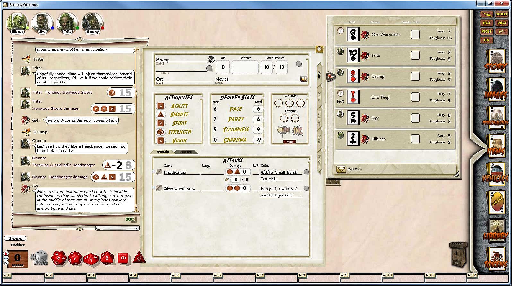The height and width of the screenshot is (286, 512).
Task: Toggle first wound circle on character sheet
Action: [279, 103]
